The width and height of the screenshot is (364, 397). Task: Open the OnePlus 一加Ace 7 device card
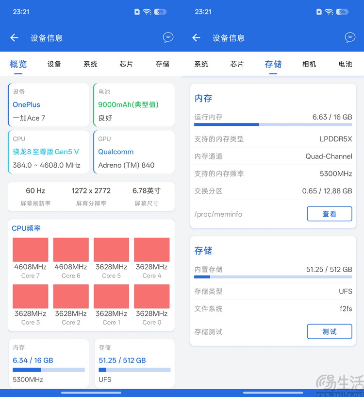[x=49, y=105]
